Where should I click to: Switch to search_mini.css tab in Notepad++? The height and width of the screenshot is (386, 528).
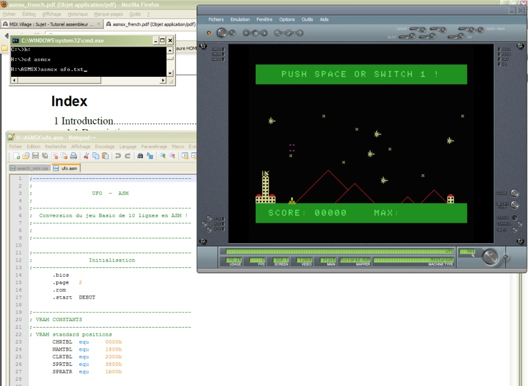pos(30,168)
